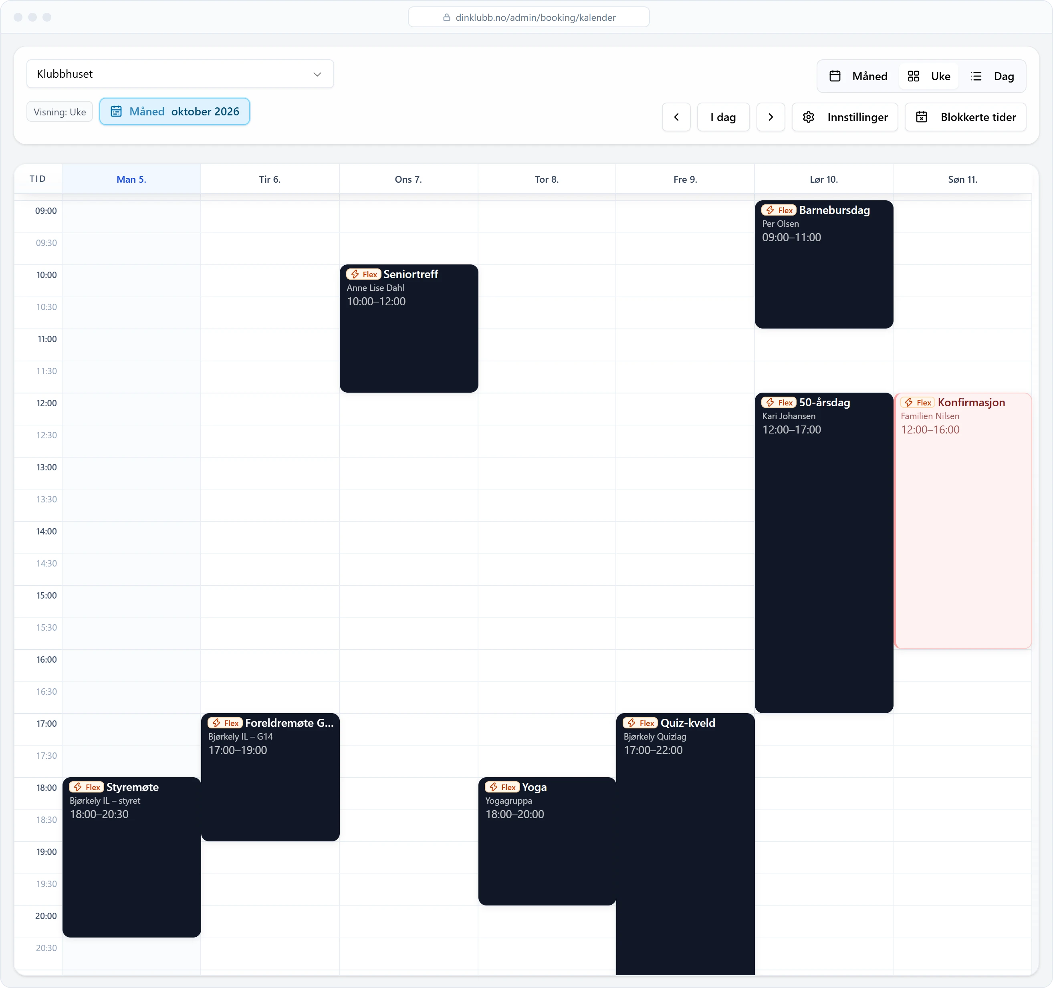The width and height of the screenshot is (1053, 988).
Task: Click Kari Johansen name text
Action: point(789,416)
